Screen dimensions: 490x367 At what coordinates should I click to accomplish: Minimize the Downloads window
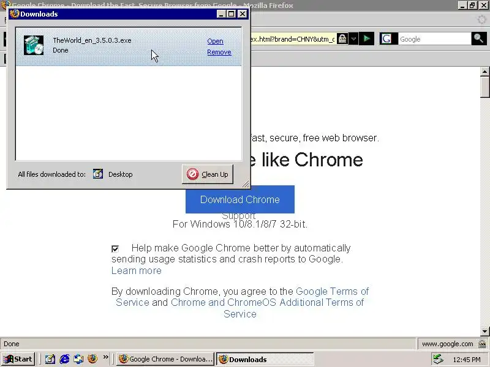point(222,14)
